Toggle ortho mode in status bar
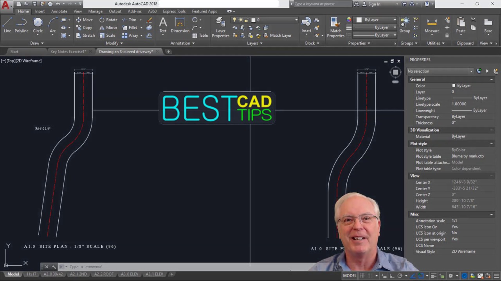Screen dimensions: 501x281 pyautogui.click(x=392, y=276)
